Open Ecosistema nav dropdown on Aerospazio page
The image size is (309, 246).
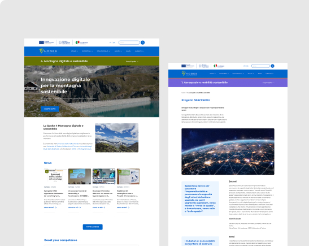224,74
